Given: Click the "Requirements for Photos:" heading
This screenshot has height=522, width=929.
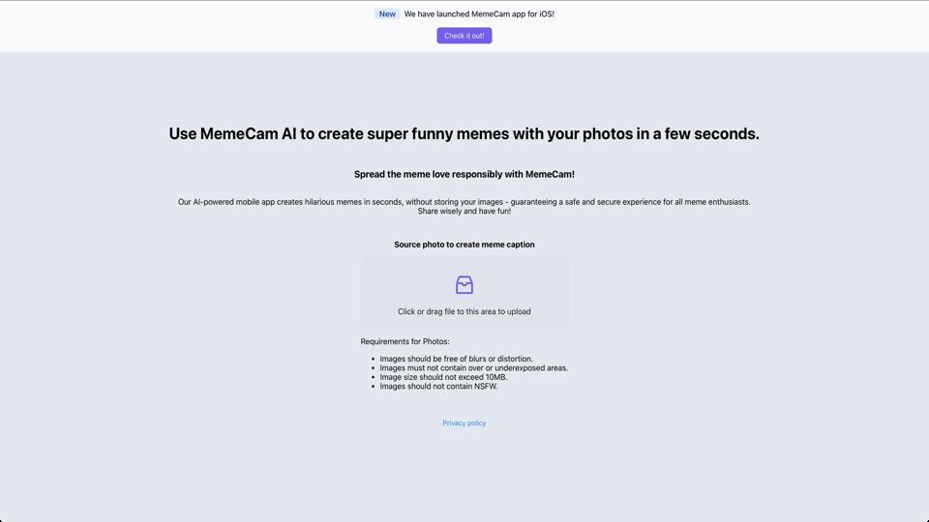Looking at the screenshot, I should pos(405,341).
